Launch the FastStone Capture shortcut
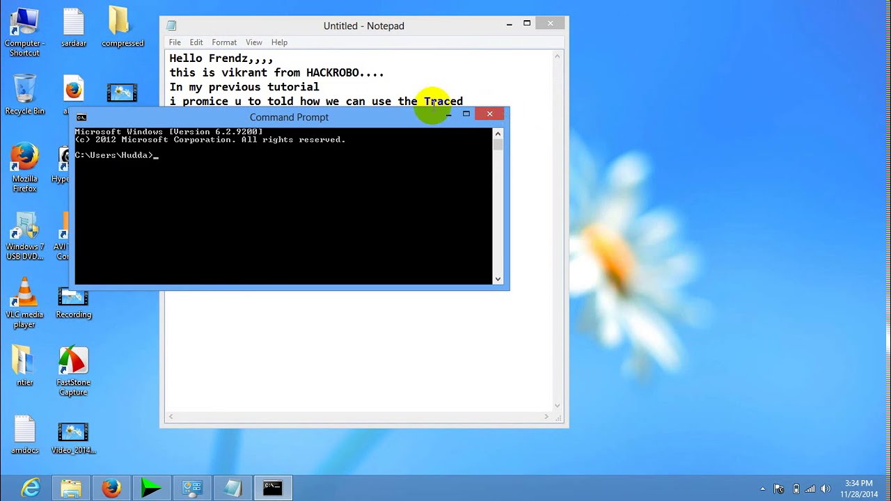Screen dimensions: 891x501 point(73,371)
